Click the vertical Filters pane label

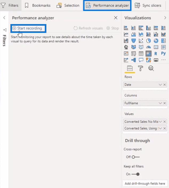4,40
